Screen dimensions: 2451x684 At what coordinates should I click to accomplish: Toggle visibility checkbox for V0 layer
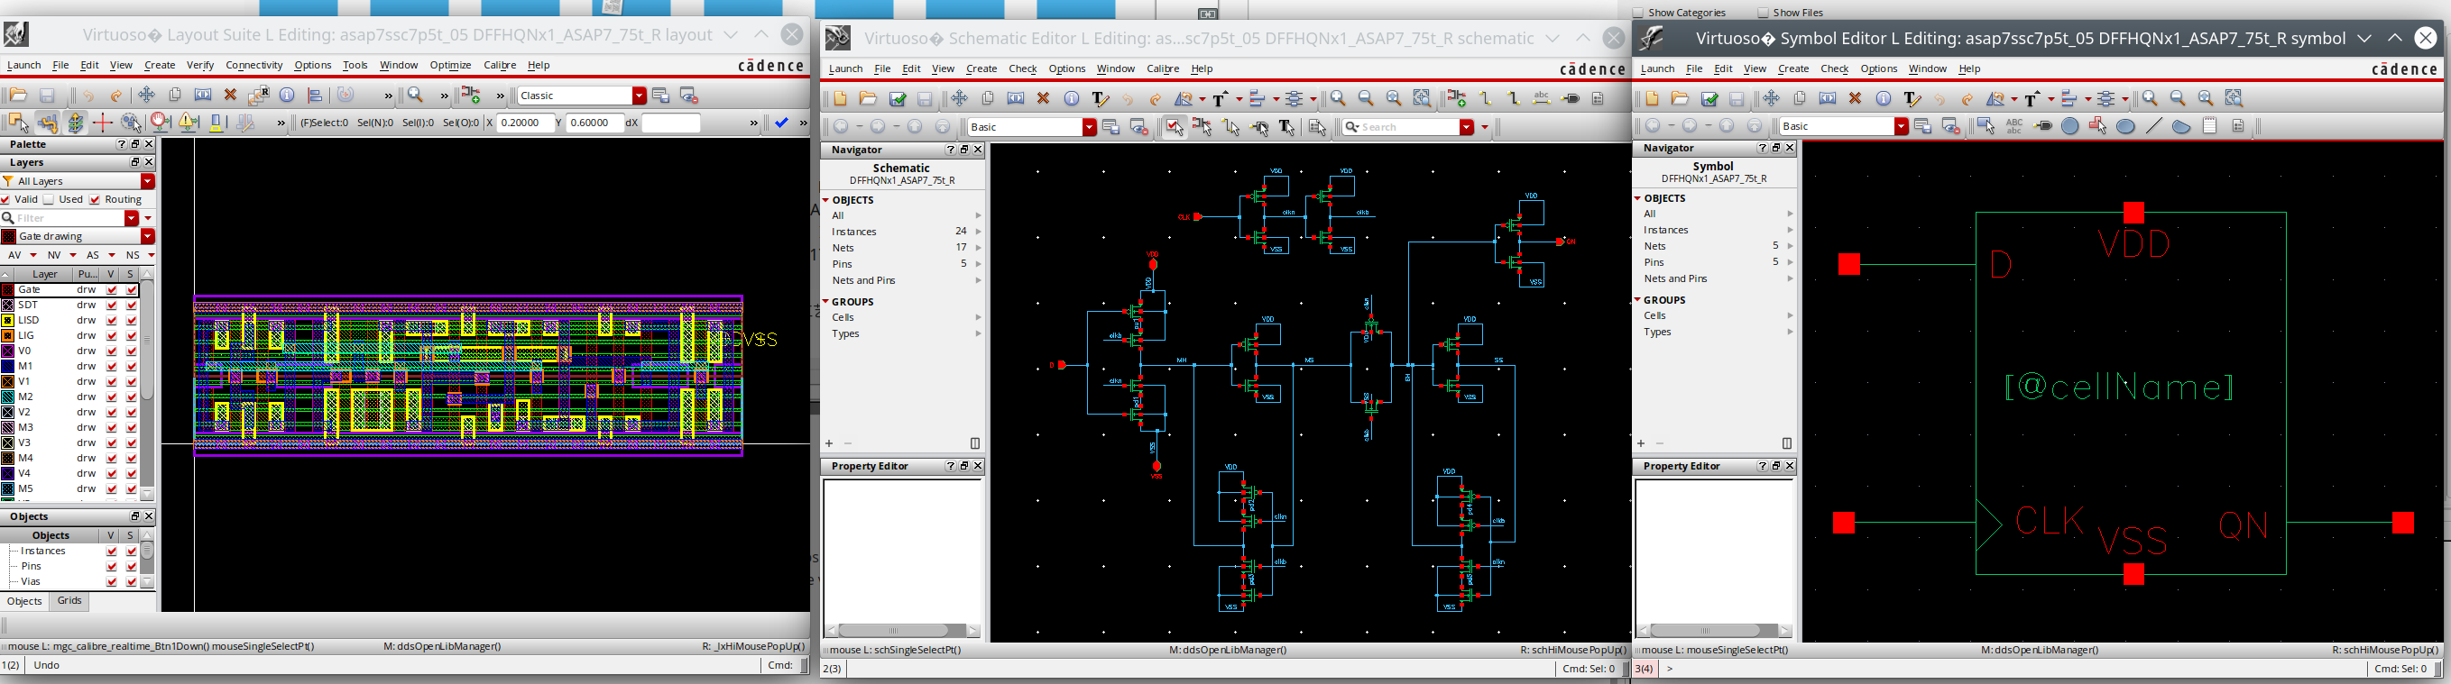[x=111, y=351]
